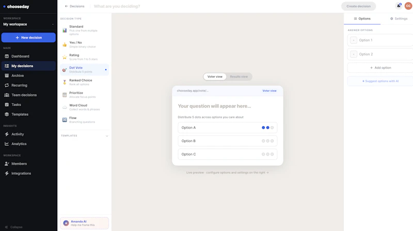
Task: Click the last dot on Option B
Action: 272,141
